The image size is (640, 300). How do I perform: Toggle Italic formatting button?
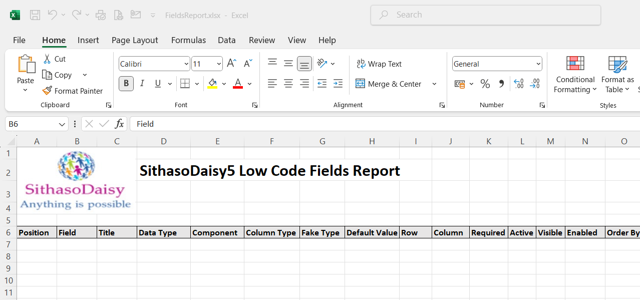coord(142,84)
